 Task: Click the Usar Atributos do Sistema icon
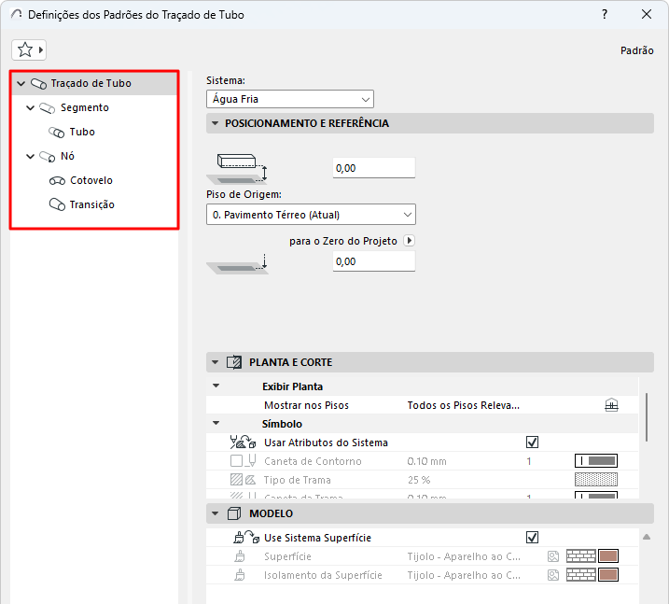click(242, 442)
